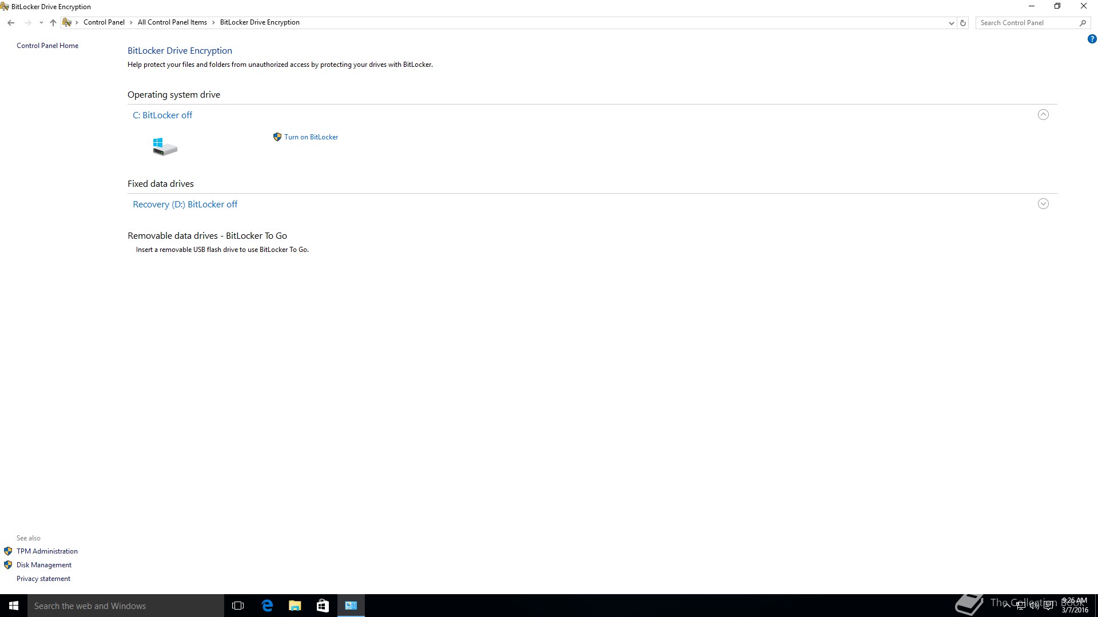Select the Control Panel taskbar button
1098x617 pixels.
351,606
